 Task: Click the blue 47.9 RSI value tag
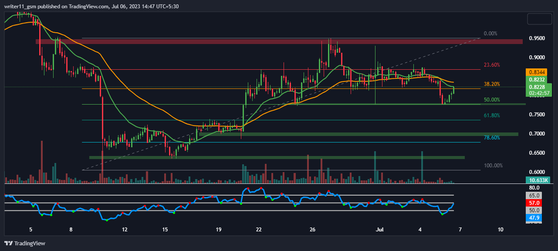[x=534, y=218]
